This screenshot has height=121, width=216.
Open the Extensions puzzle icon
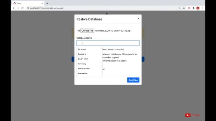coord(193,8)
